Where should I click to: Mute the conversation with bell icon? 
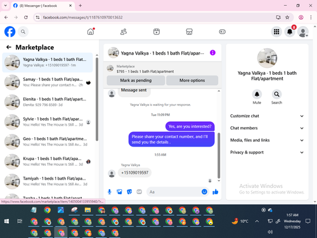[257, 95]
